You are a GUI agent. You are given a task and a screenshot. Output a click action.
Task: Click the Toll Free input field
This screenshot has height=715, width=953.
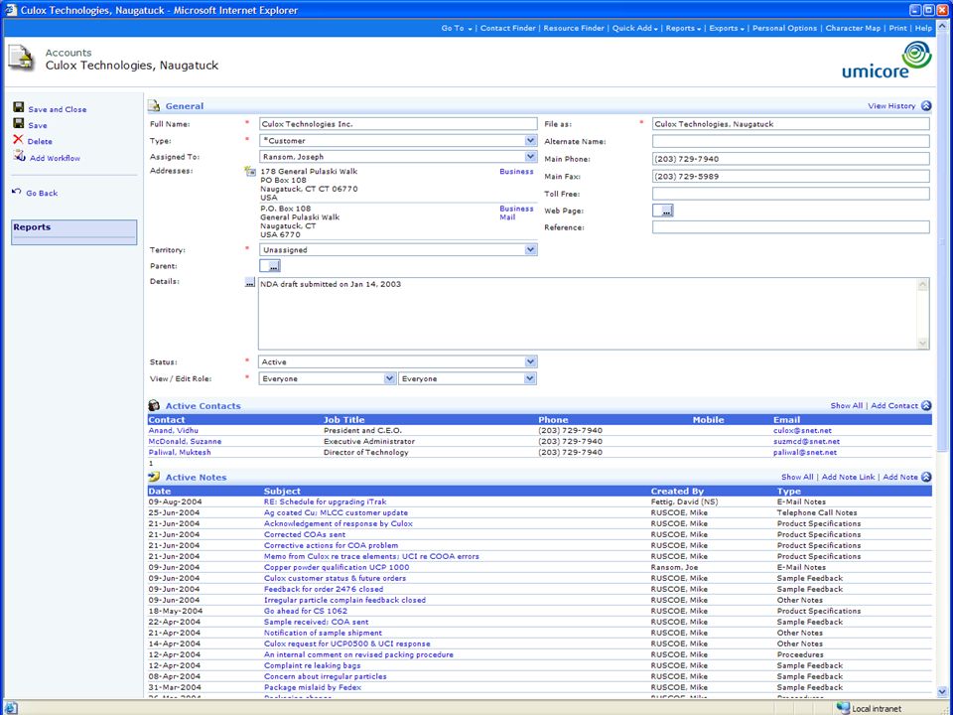click(x=791, y=194)
